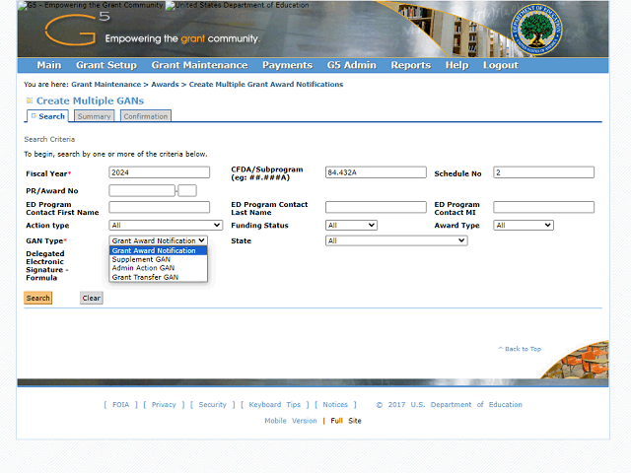
Task: Open the Keyboard Tips footer link
Action: tap(275, 405)
